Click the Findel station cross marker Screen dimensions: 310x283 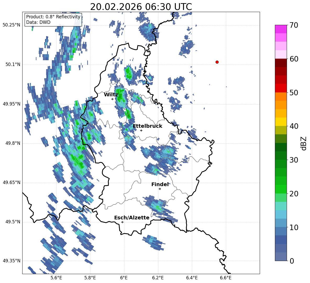click(160, 189)
